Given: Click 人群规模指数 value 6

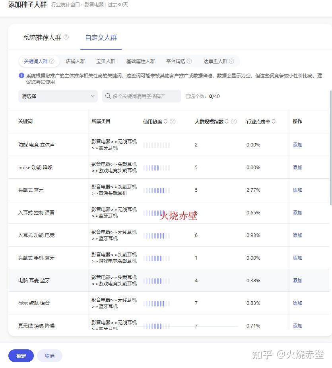Looking at the screenshot, I should click(x=196, y=235).
